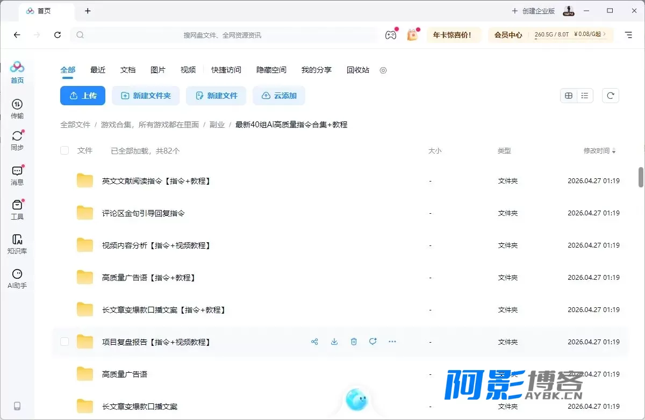This screenshot has width=645, height=420.
Task: Open the hamburger menu at top right
Action: coord(628,35)
